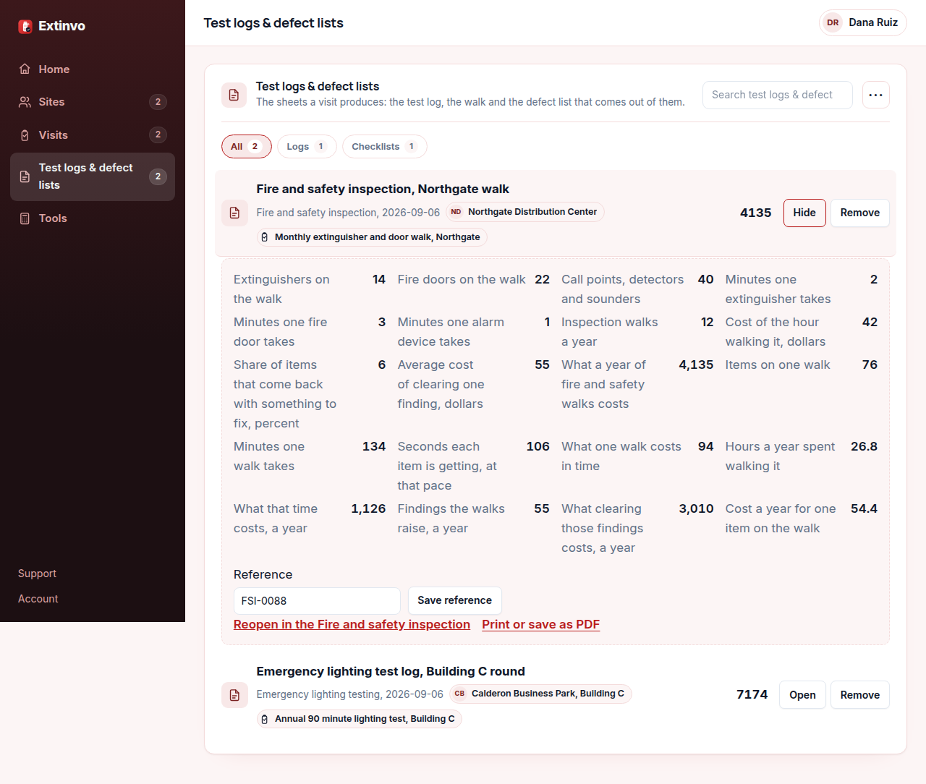
Task: Click Northgate Distribution Center chip
Action: [524, 212]
